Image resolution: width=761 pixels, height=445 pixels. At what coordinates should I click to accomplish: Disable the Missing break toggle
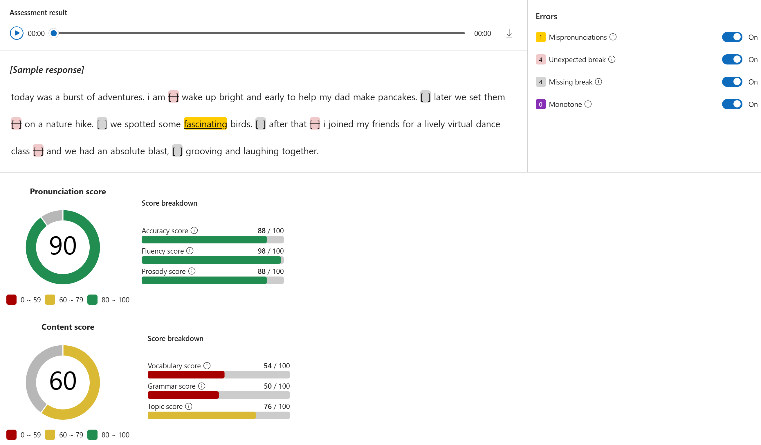(732, 82)
